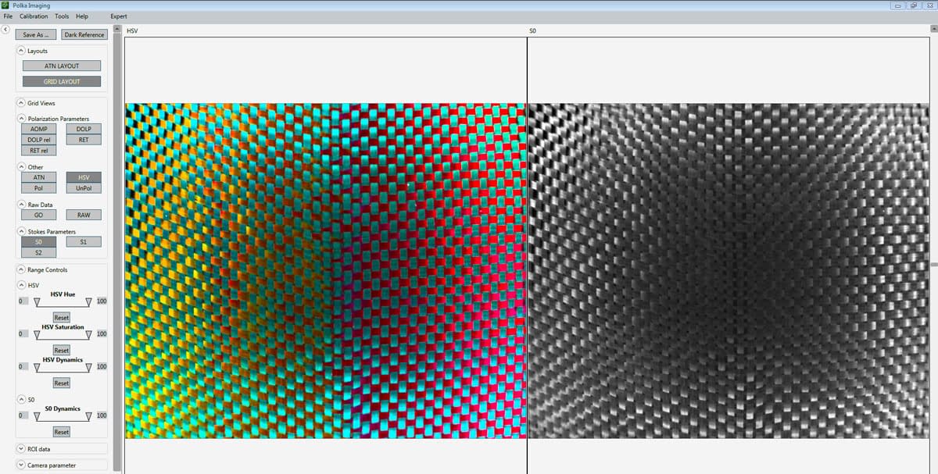This screenshot has width=938, height=474.
Task: Open the Expert menu
Action: 118,16
